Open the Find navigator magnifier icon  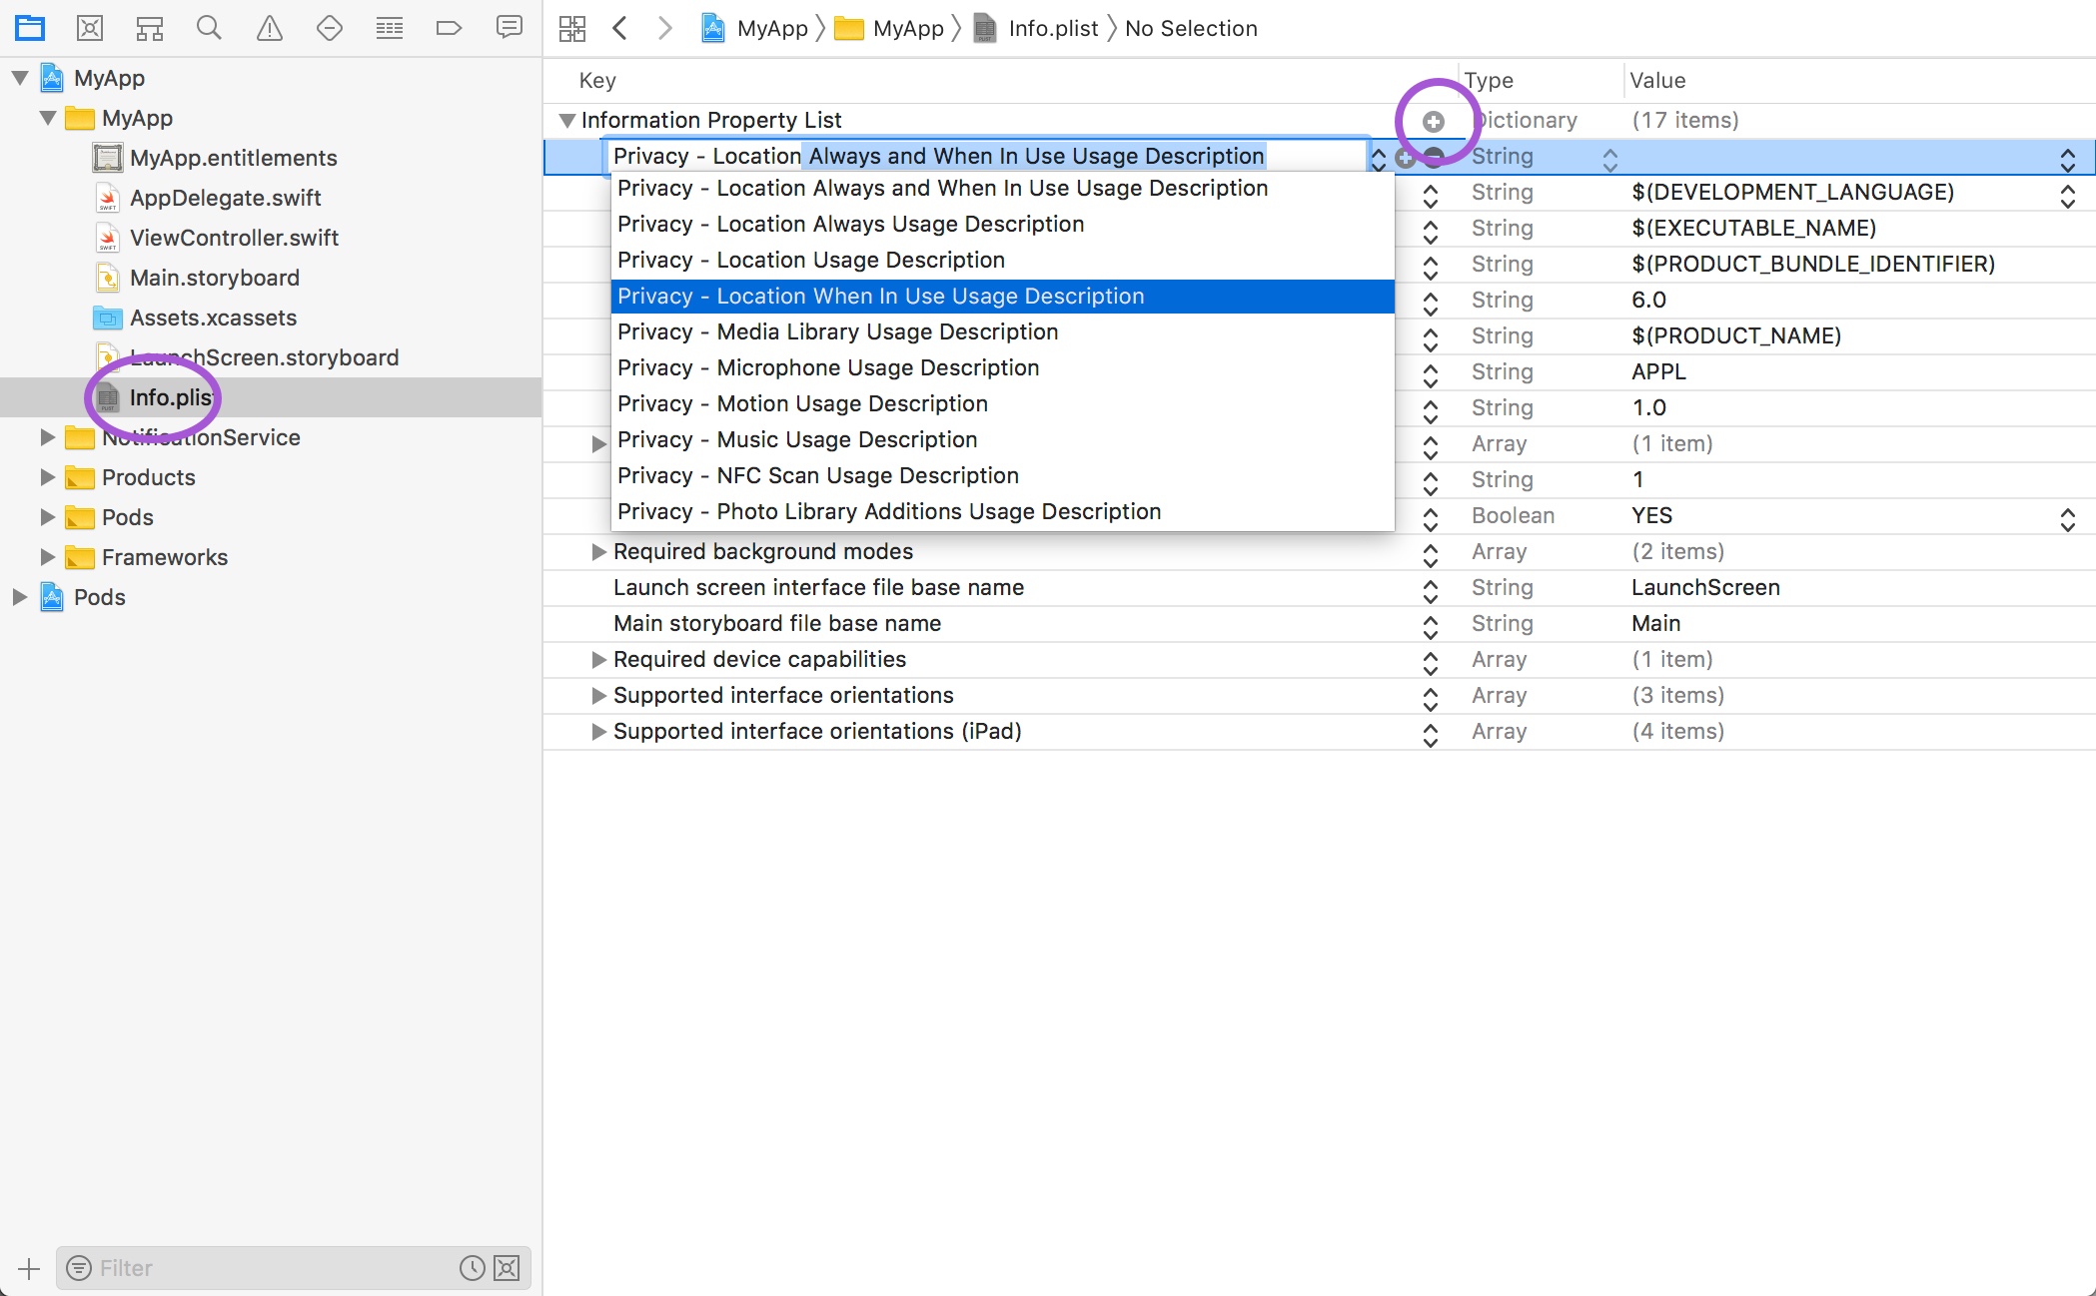tap(209, 28)
